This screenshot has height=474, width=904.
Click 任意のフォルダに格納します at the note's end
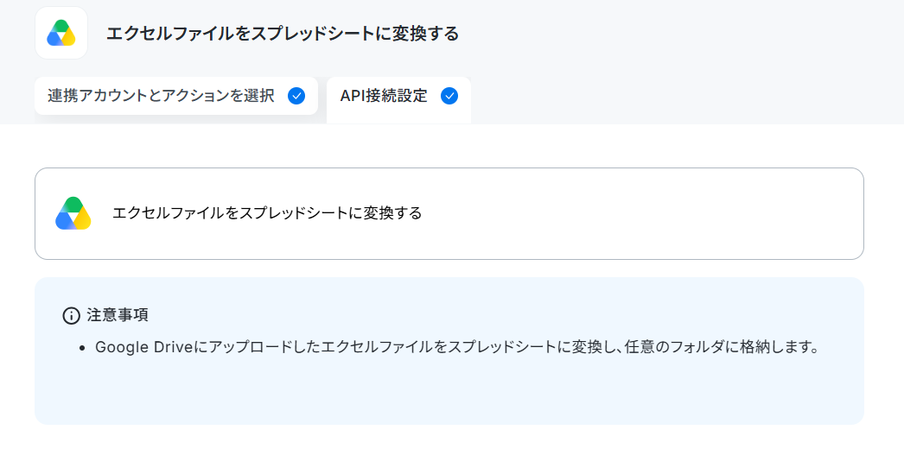722,347
